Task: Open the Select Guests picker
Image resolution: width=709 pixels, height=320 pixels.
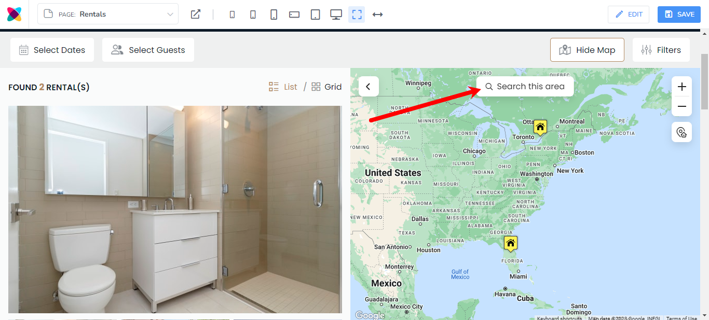Action: tap(148, 50)
